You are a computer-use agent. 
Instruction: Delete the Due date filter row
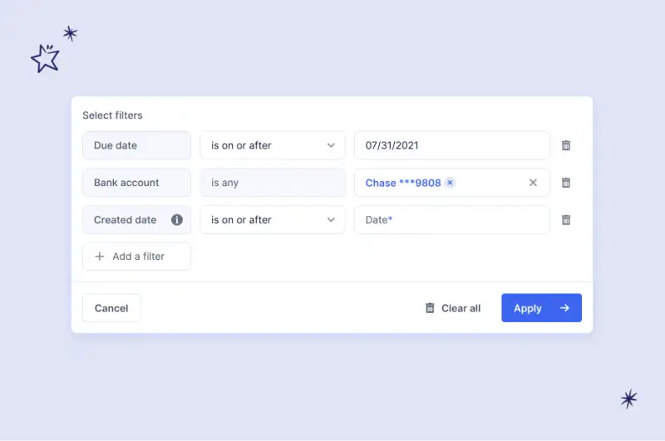click(x=566, y=145)
